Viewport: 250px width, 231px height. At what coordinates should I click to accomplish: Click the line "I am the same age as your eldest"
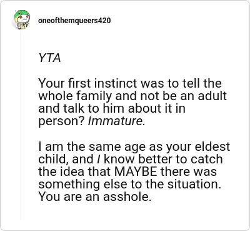click(x=134, y=147)
